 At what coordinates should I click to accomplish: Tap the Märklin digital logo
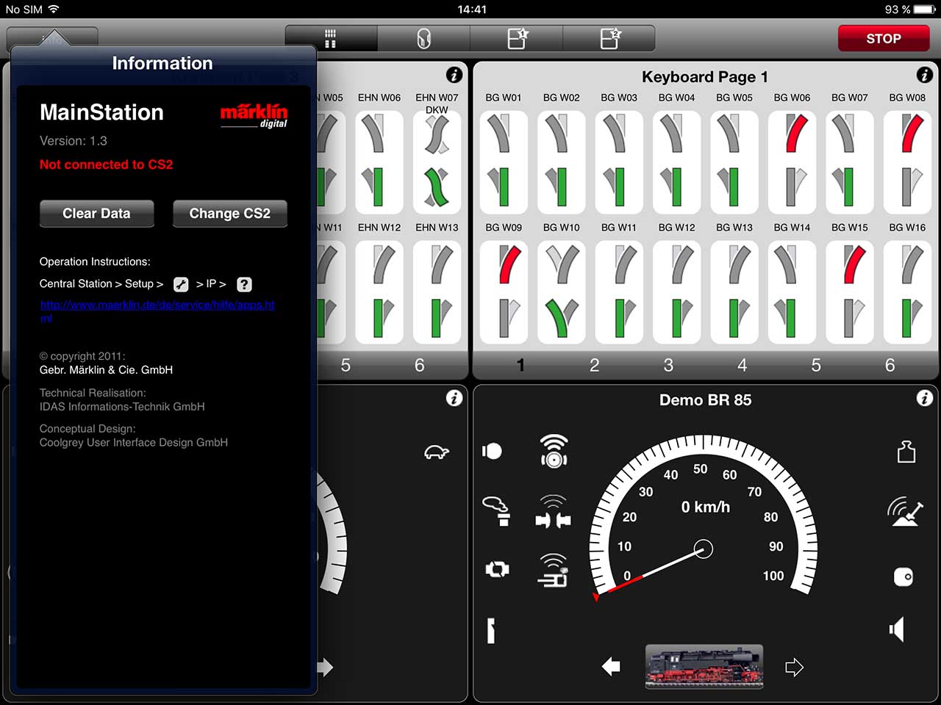pos(254,116)
